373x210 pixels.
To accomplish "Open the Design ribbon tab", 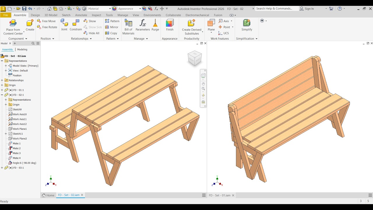I will click(35, 15).
